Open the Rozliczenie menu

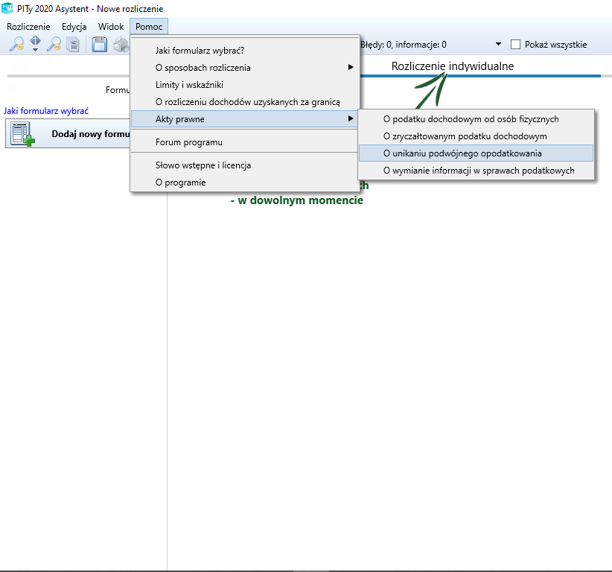[x=28, y=27]
